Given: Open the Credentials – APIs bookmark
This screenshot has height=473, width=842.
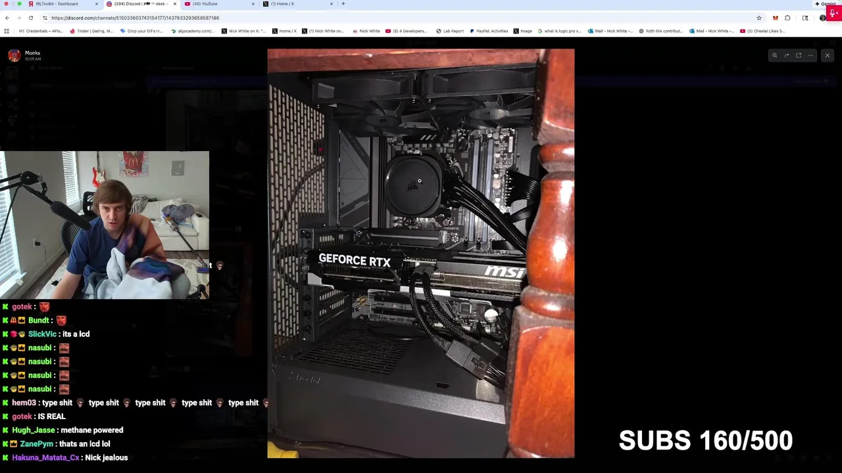Looking at the screenshot, I should (x=40, y=31).
